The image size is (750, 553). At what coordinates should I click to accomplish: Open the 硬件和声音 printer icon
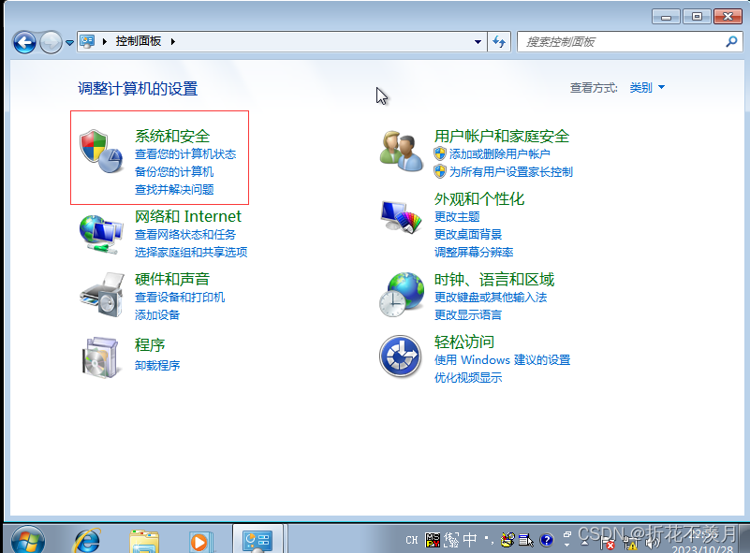102,295
